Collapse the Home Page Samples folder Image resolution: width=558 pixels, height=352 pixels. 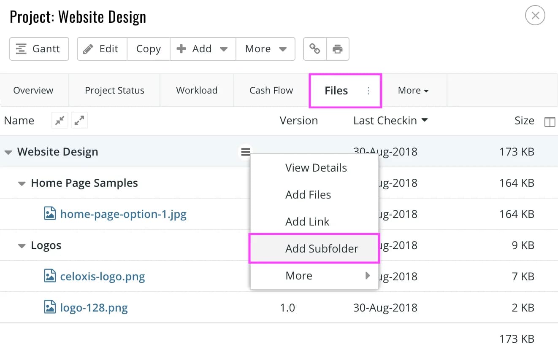click(22, 184)
